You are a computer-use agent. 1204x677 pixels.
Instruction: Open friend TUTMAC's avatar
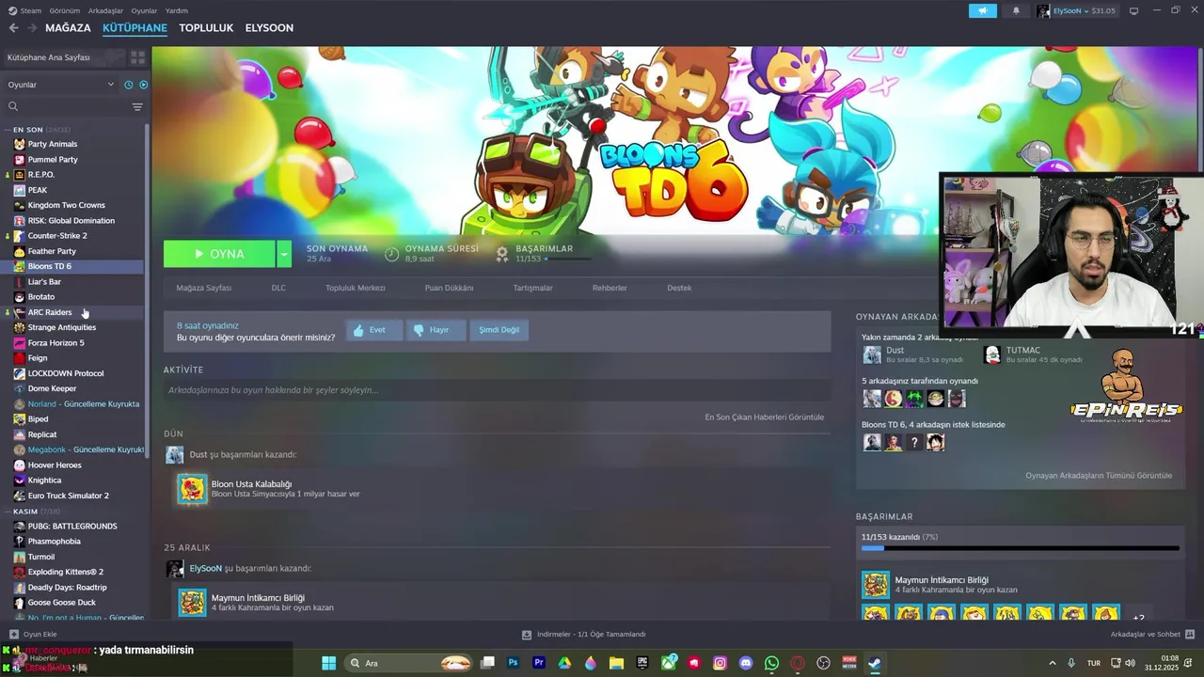(x=992, y=354)
